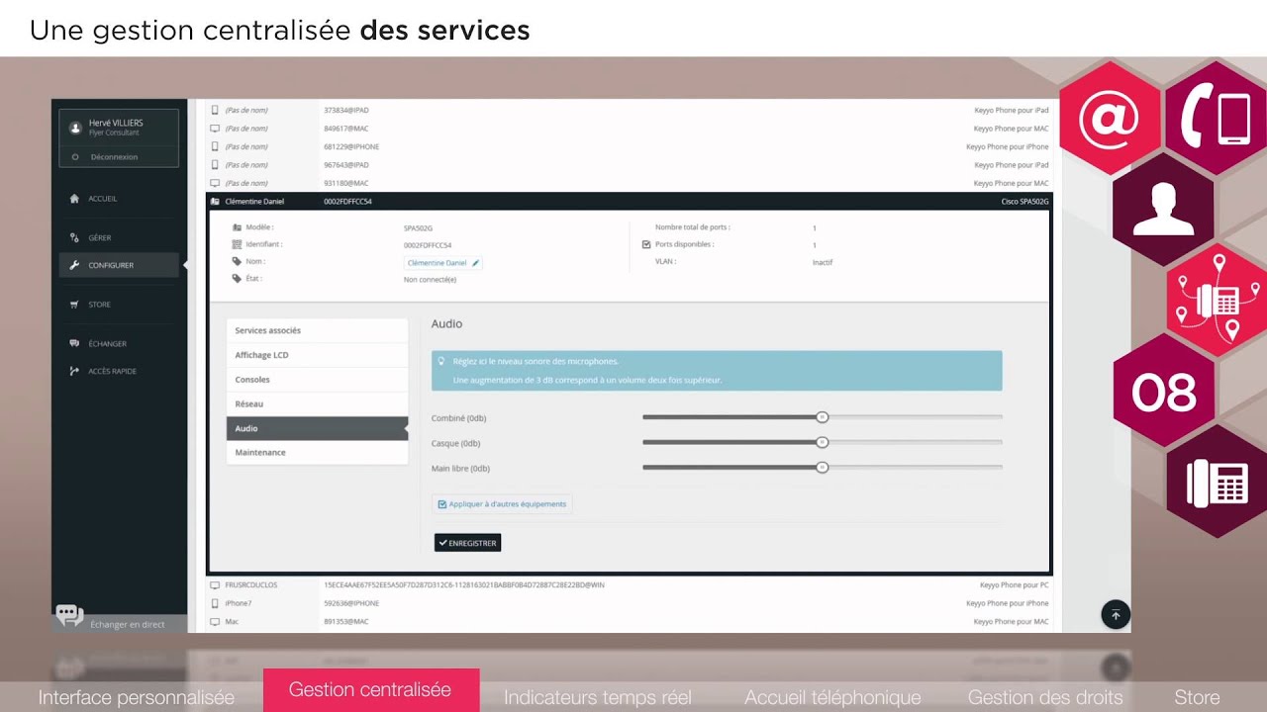Click Hervé VILLIERS user avatar icon
Viewport: 1267px width, 712px height.
75,128
